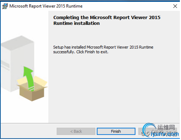Click the green arrow box installation graphic
Screen dimensions: 181x140
point(32,84)
